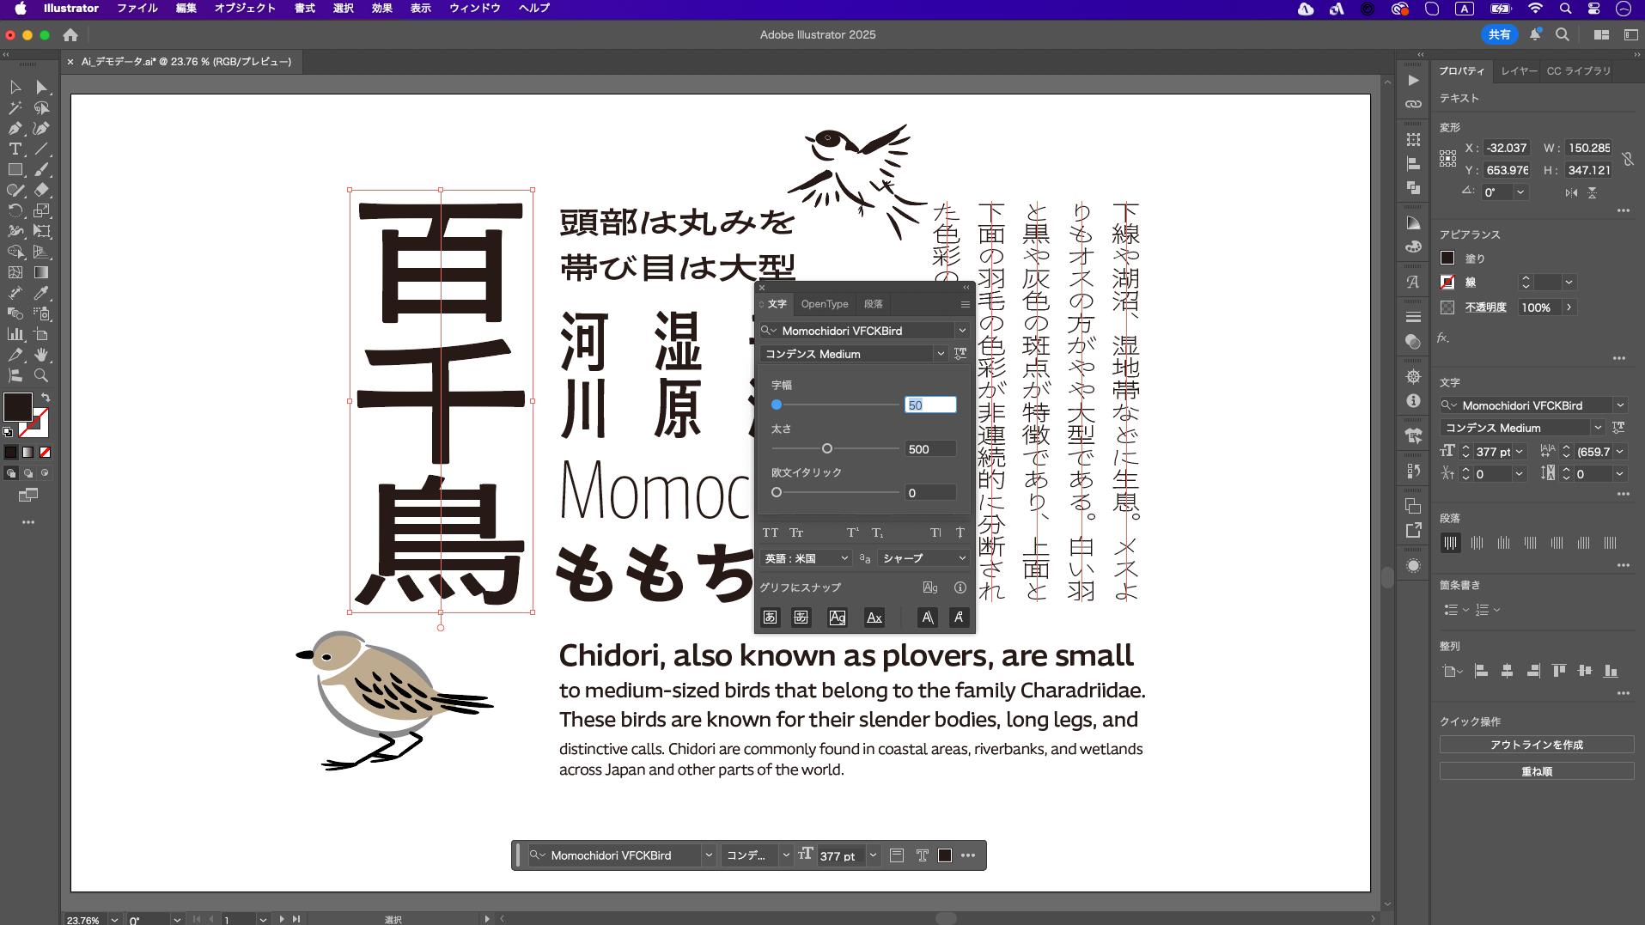Open Snap to Glyph info icon
Viewport: 1645px width, 925px height.
[960, 587]
